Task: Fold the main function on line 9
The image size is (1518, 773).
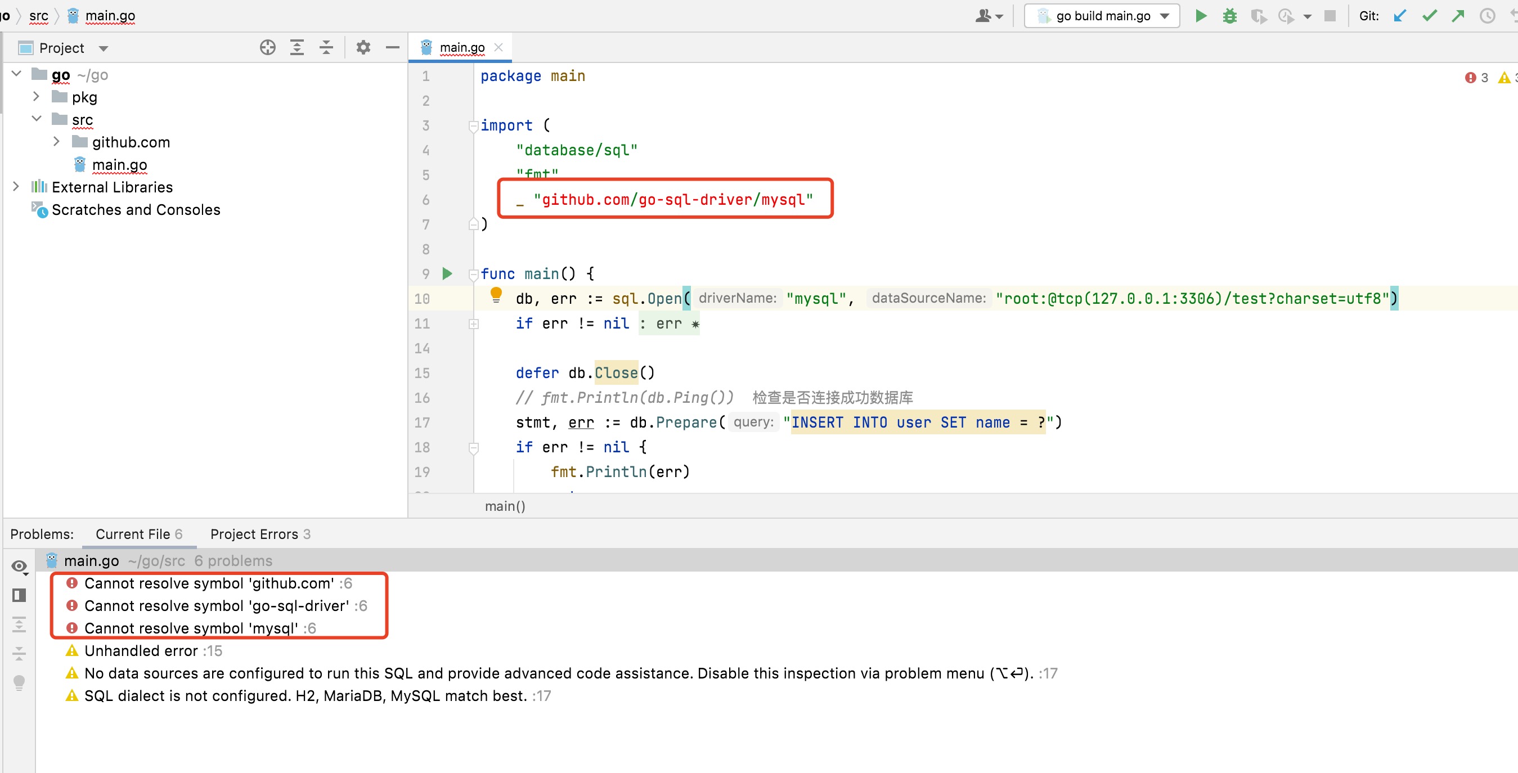Action: [x=473, y=275]
